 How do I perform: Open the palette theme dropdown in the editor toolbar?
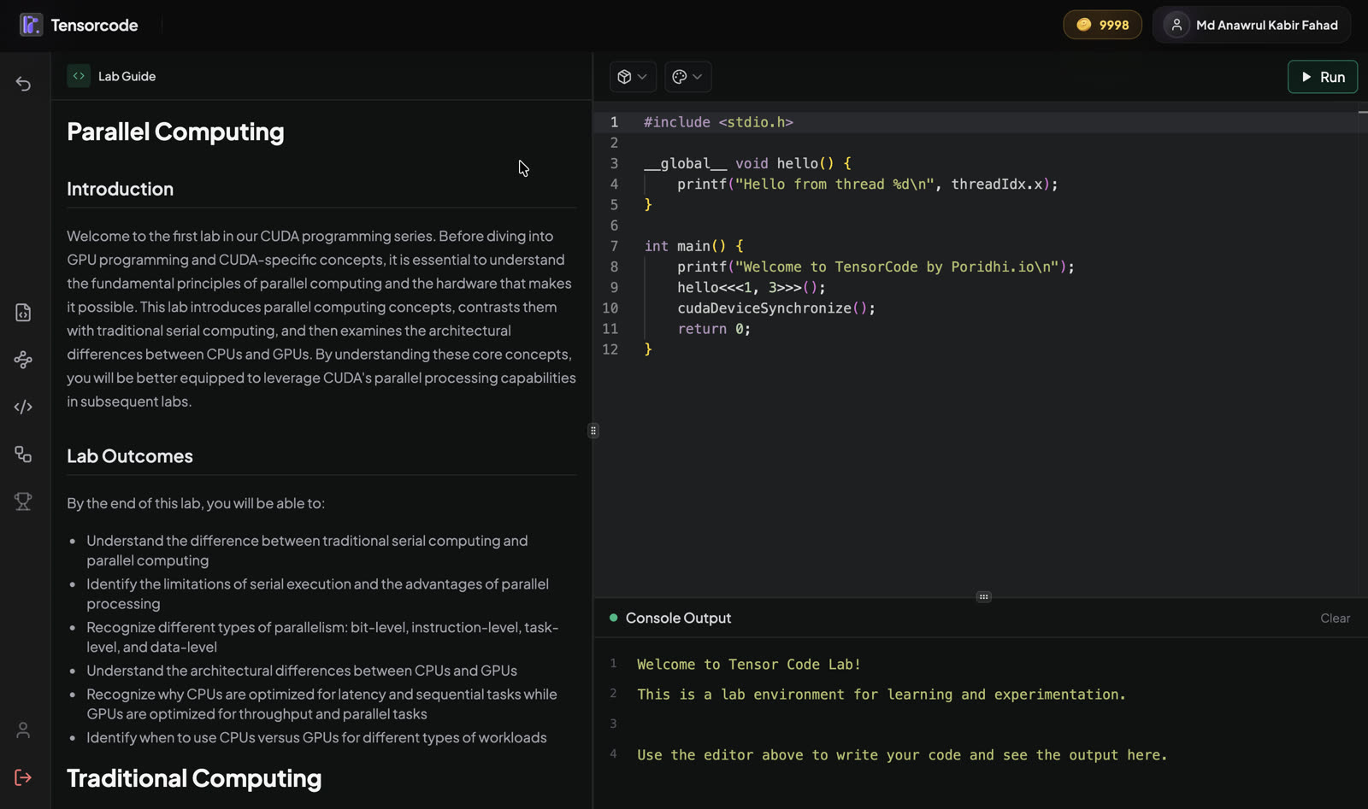pyautogui.click(x=687, y=77)
